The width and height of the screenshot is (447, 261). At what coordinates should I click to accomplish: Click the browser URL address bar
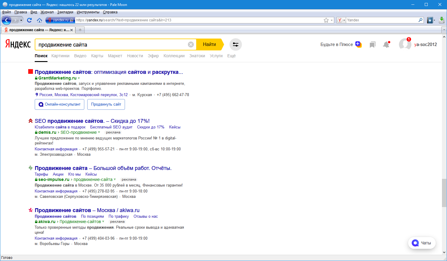click(199, 20)
